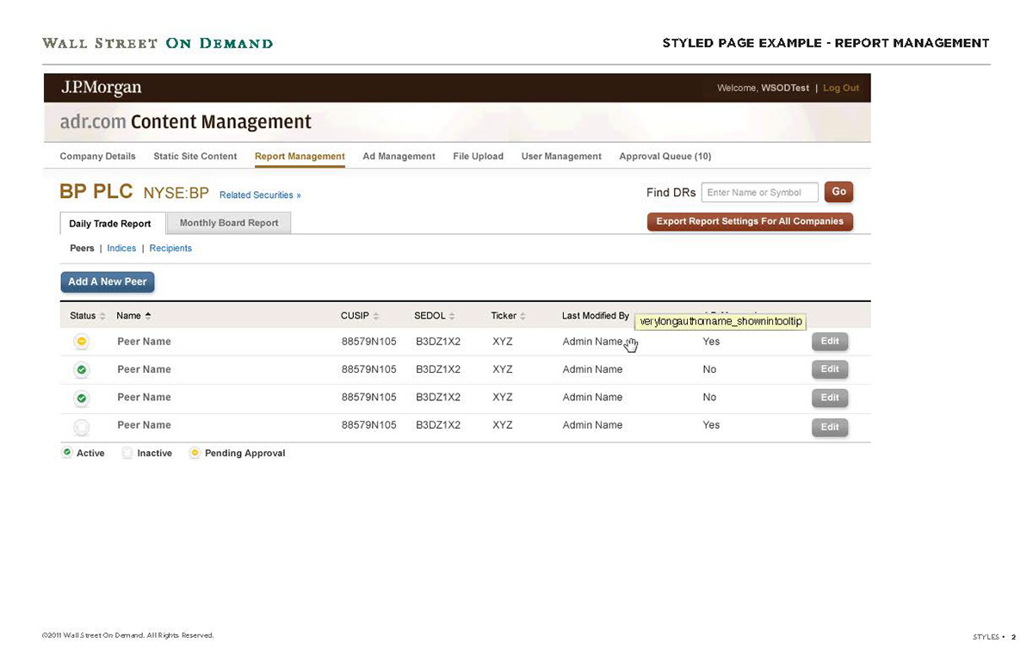Screen dimensions: 1033x668
Task: Click the Ticker column sort arrows
Action: point(523,317)
